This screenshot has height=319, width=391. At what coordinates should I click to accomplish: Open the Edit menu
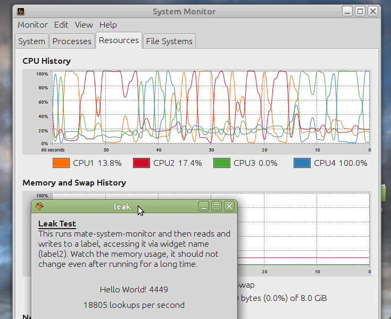[61, 25]
